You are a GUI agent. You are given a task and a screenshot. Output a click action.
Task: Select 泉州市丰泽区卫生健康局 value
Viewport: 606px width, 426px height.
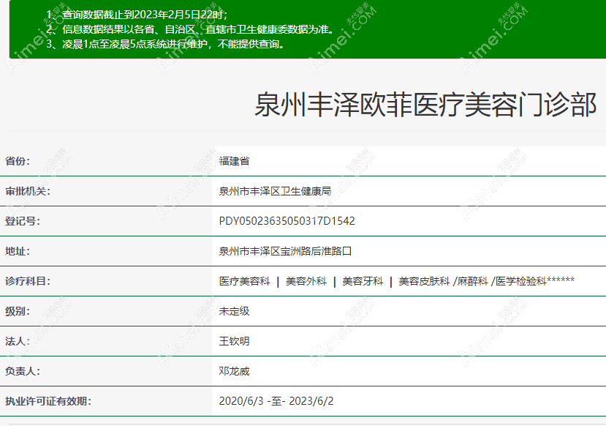pos(275,191)
